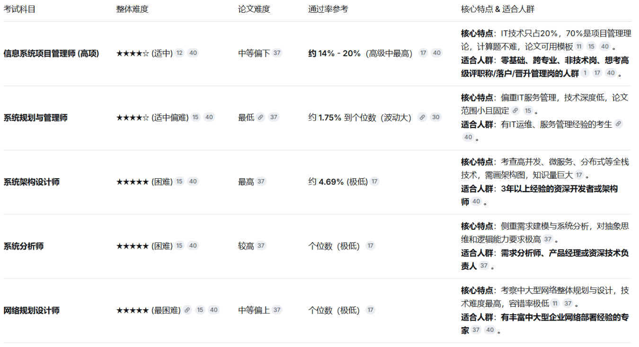Select the 系统架构设计师 row title

(32, 182)
